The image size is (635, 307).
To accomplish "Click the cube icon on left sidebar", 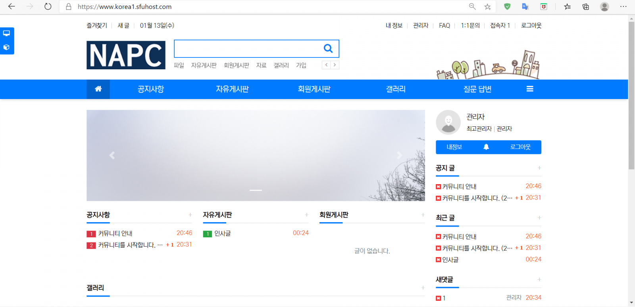I will [x=7, y=48].
